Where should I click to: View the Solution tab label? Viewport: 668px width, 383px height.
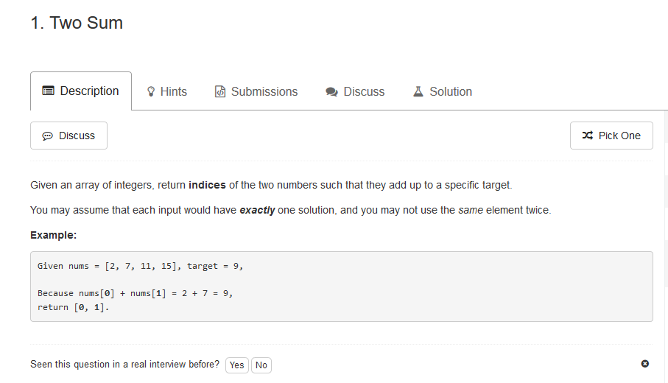(451, 91)
